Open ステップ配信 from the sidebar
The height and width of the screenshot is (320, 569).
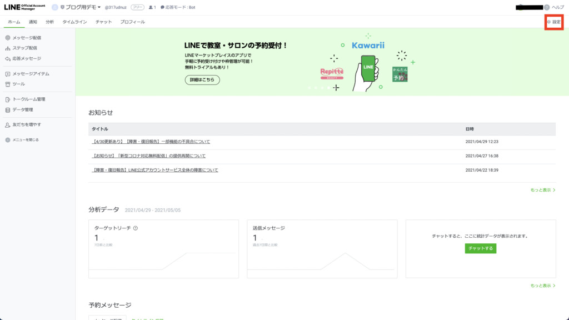point(24,48)
